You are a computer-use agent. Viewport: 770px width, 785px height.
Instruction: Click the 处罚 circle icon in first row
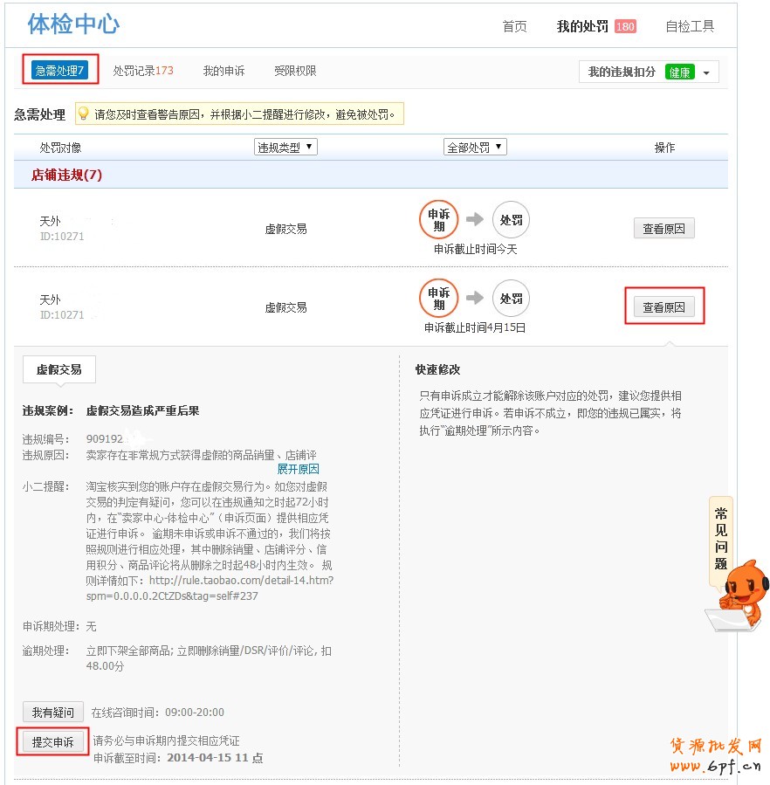pyautogui.click(x=511, y=219)
